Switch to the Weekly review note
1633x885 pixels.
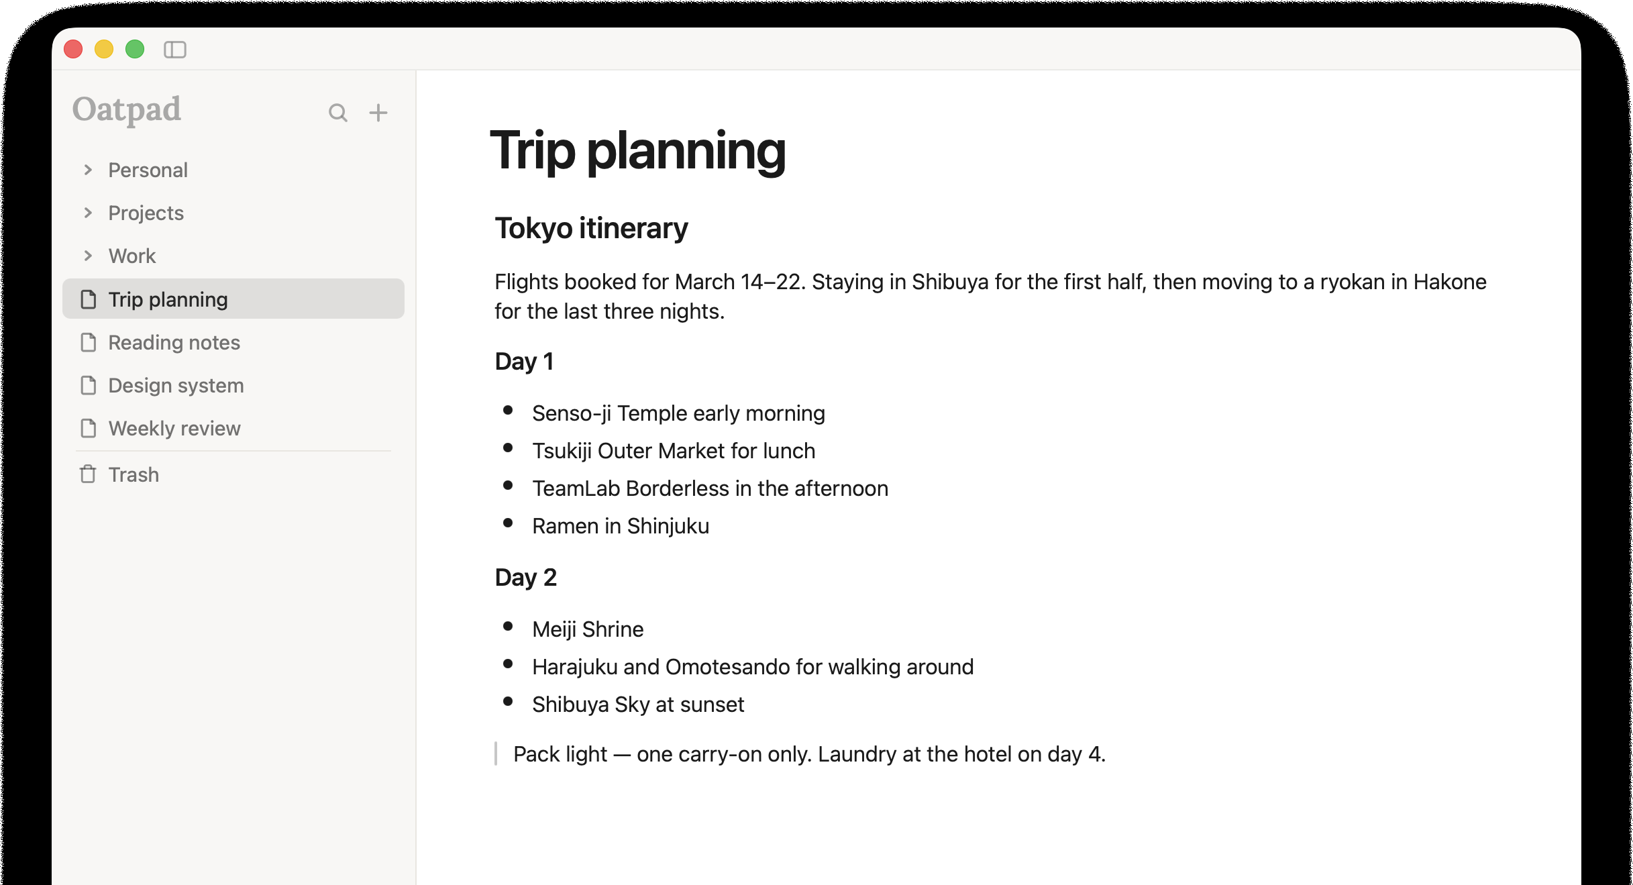174,428
